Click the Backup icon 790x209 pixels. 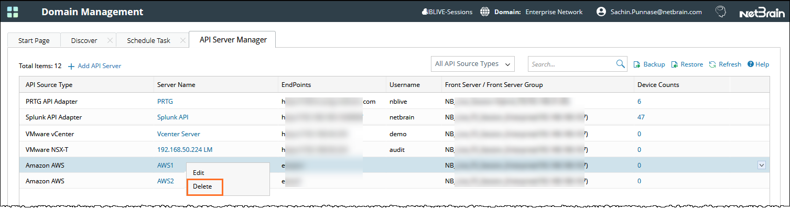[637, 64]
